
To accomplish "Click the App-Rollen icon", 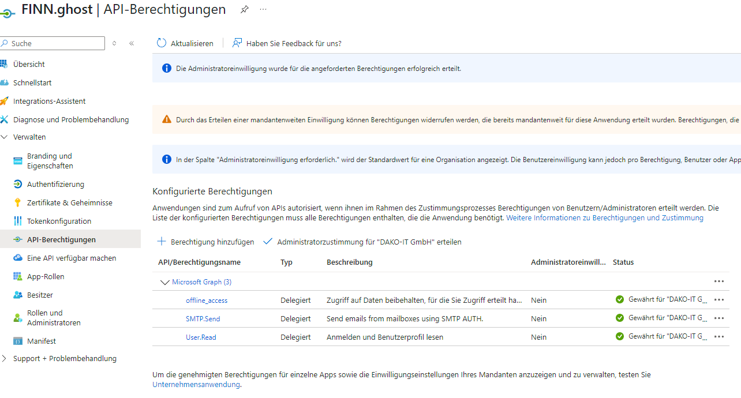I will click(17, 276).
